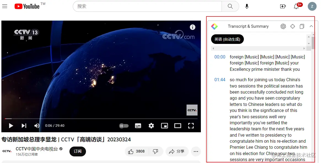321x163 pixels.
Task: Select 英语 (自动生成) language chip
Action: (x=227, y=39)
